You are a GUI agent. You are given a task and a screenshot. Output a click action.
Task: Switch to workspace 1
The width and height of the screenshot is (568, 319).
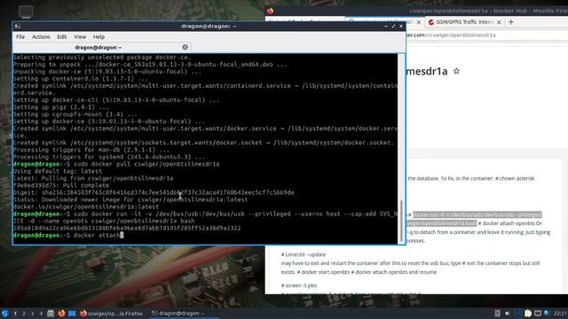pyautogui.click(x=15, y=314)
